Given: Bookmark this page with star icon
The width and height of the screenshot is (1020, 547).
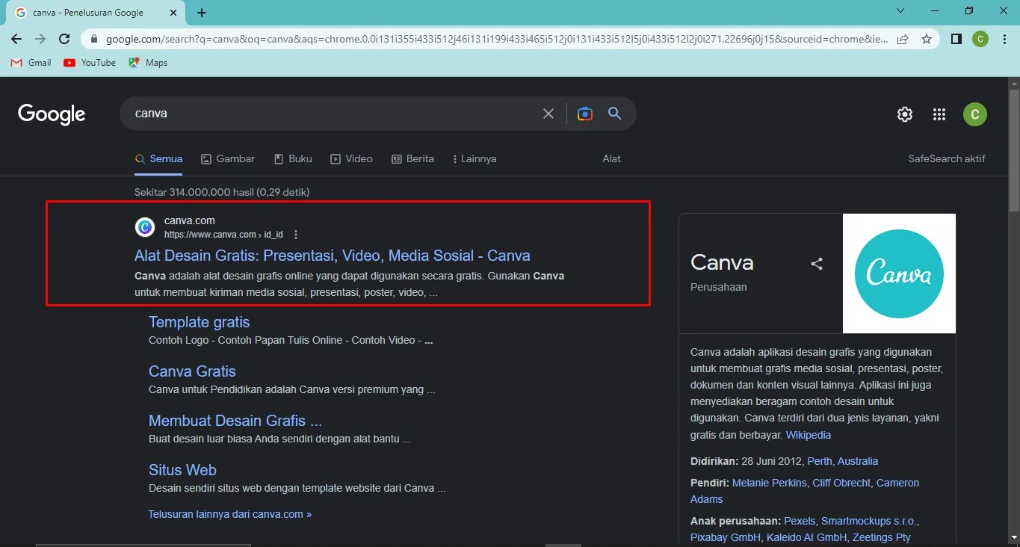Looking at the screenshot, I should click(x=927, y=39).
